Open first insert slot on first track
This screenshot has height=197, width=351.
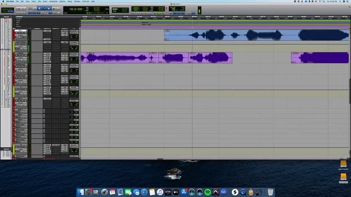coord(47,31)
